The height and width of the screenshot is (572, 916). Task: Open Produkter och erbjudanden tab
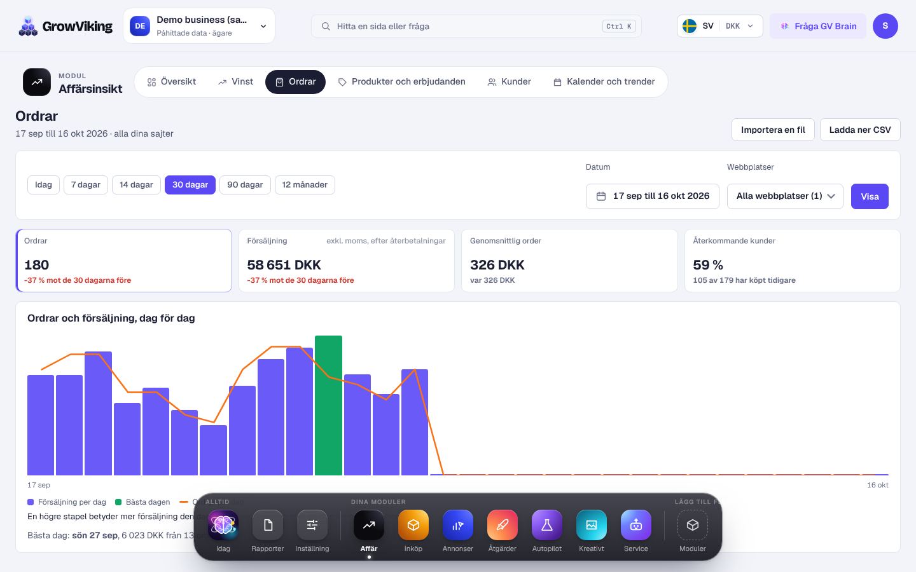pyautogui.click(x=401, y=82)
